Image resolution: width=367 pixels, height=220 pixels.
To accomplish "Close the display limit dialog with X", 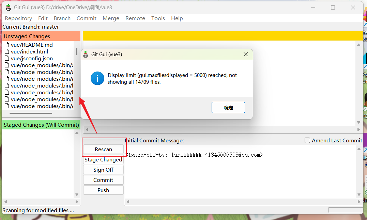I will 246,54.
